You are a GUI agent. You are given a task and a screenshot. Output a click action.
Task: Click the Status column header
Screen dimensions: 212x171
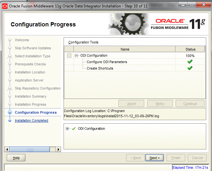[190, 49]
